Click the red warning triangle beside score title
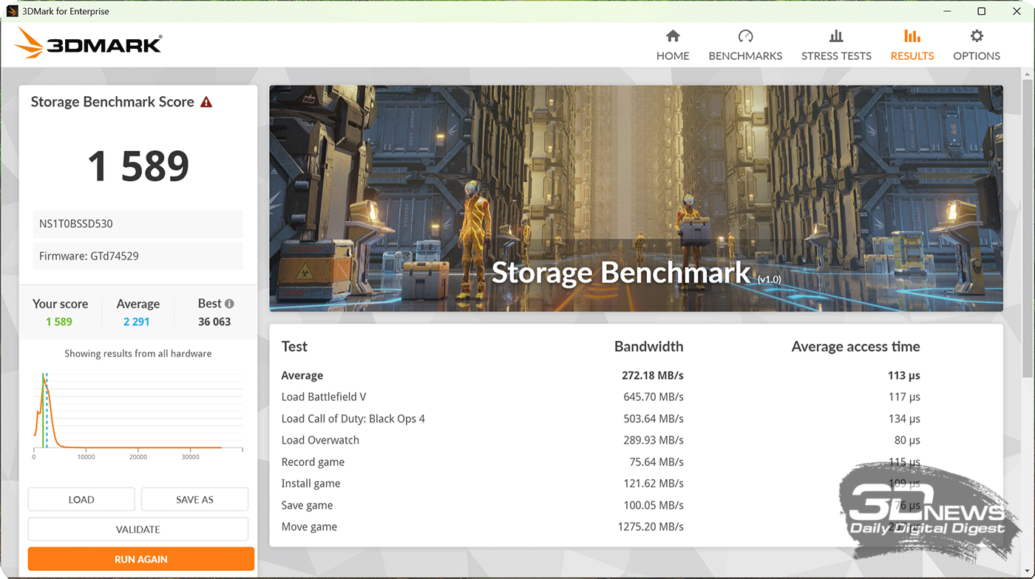This screenshot has width=1035, height=579. tap(206, 102)
